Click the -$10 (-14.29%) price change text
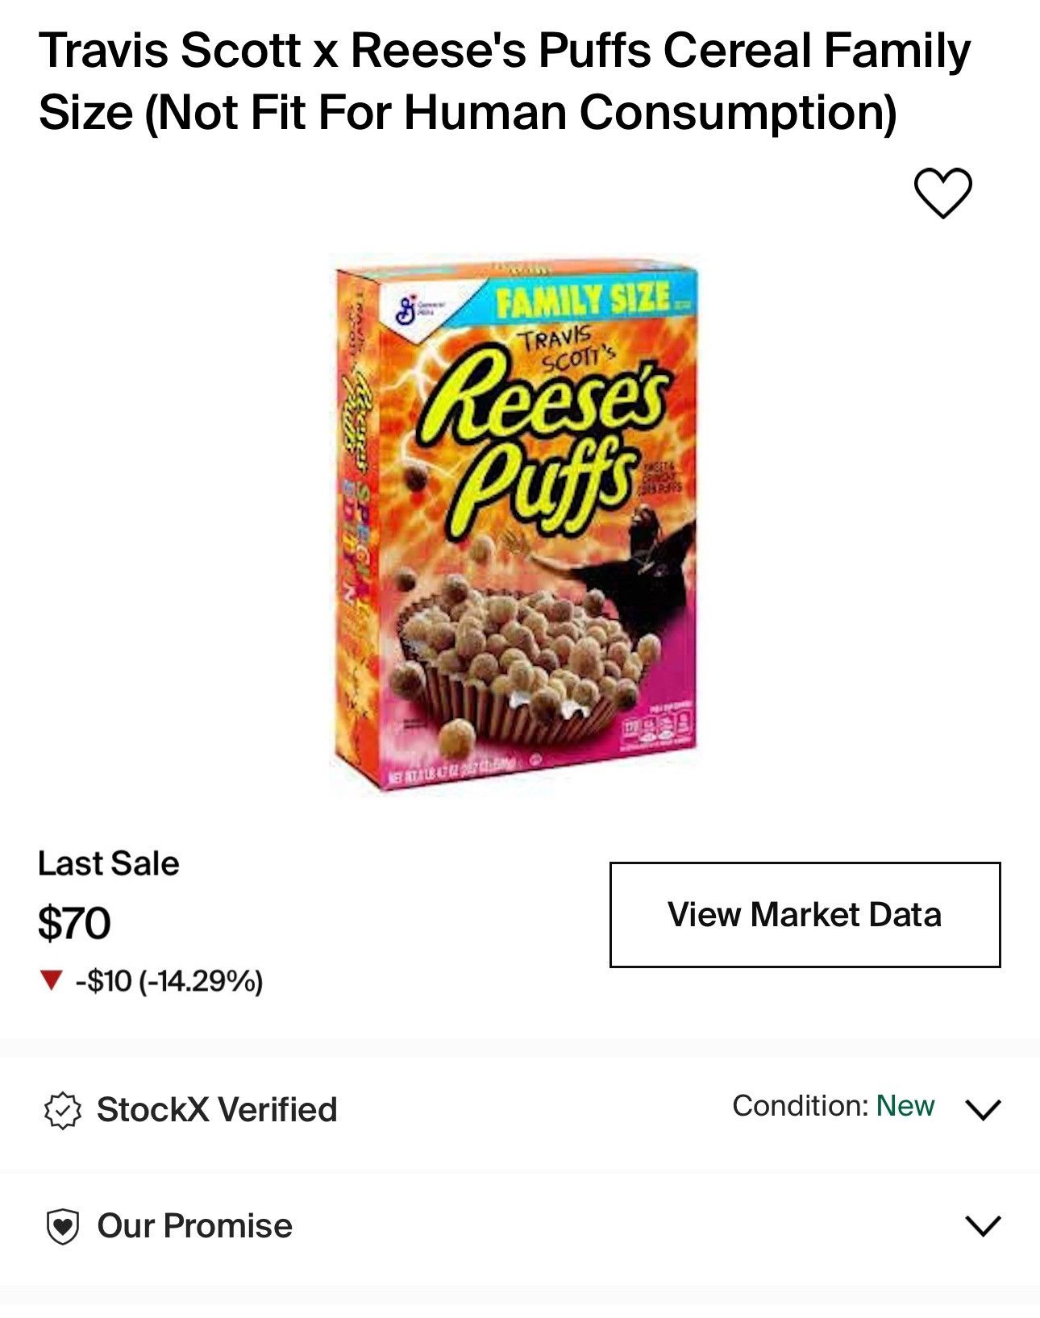1040x1318 pixels. (169, 981)
